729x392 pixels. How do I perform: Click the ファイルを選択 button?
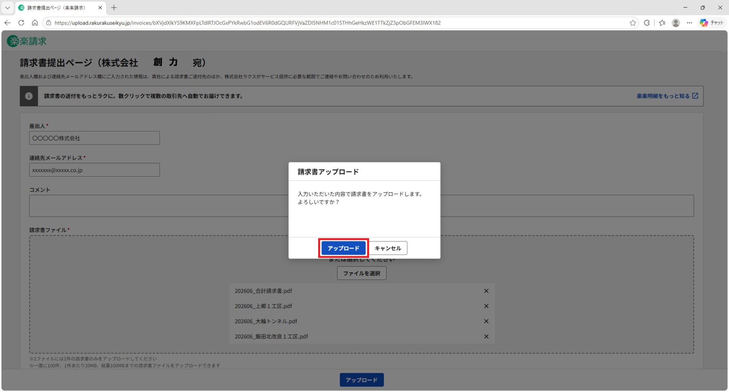click(x=361, y=273)
